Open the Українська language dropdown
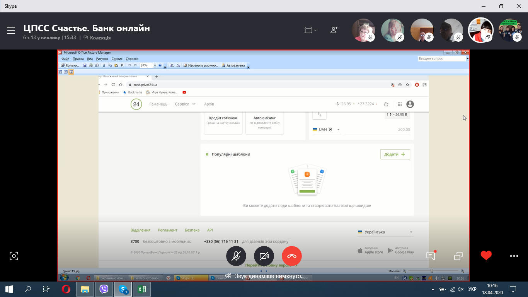 385,232
